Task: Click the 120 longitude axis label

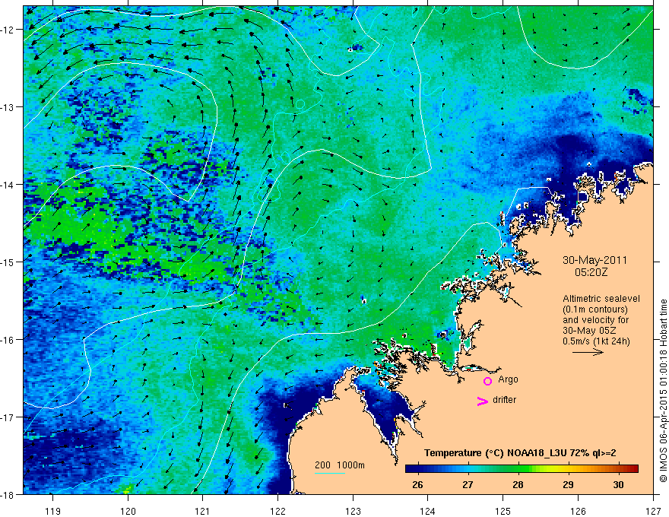Action: click(x=128, y=511)
